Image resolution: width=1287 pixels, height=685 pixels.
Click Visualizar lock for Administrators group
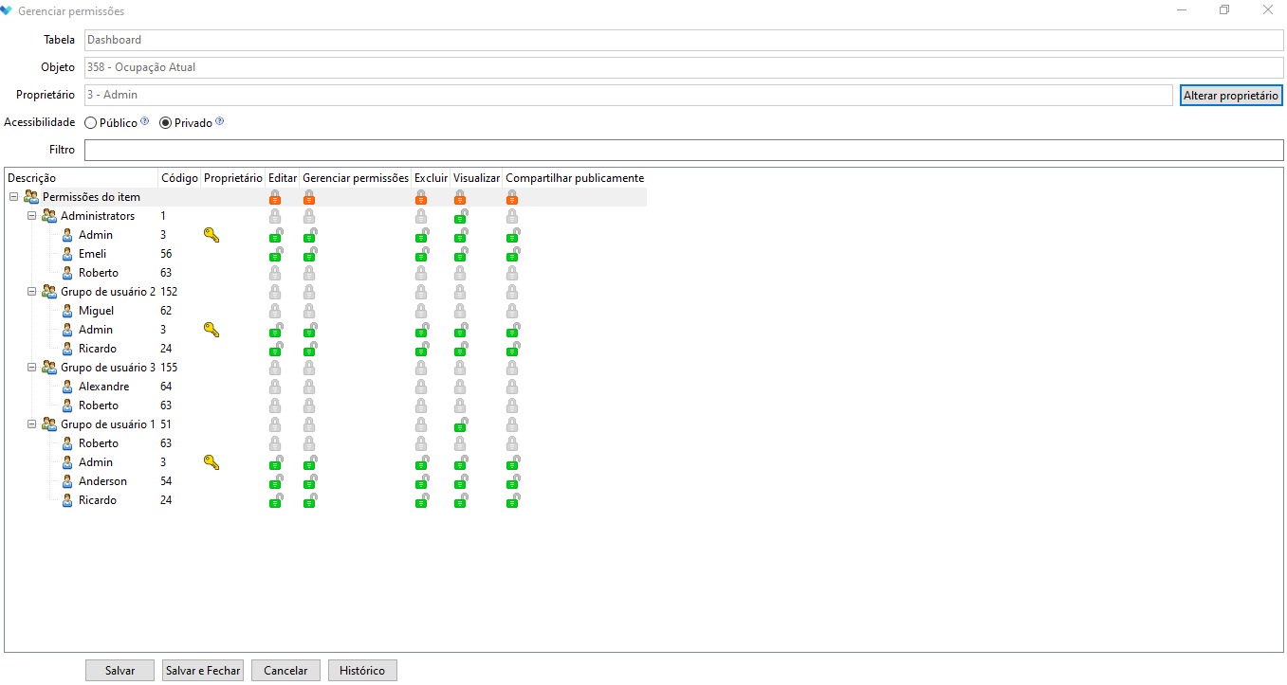[x=460, y=216]
